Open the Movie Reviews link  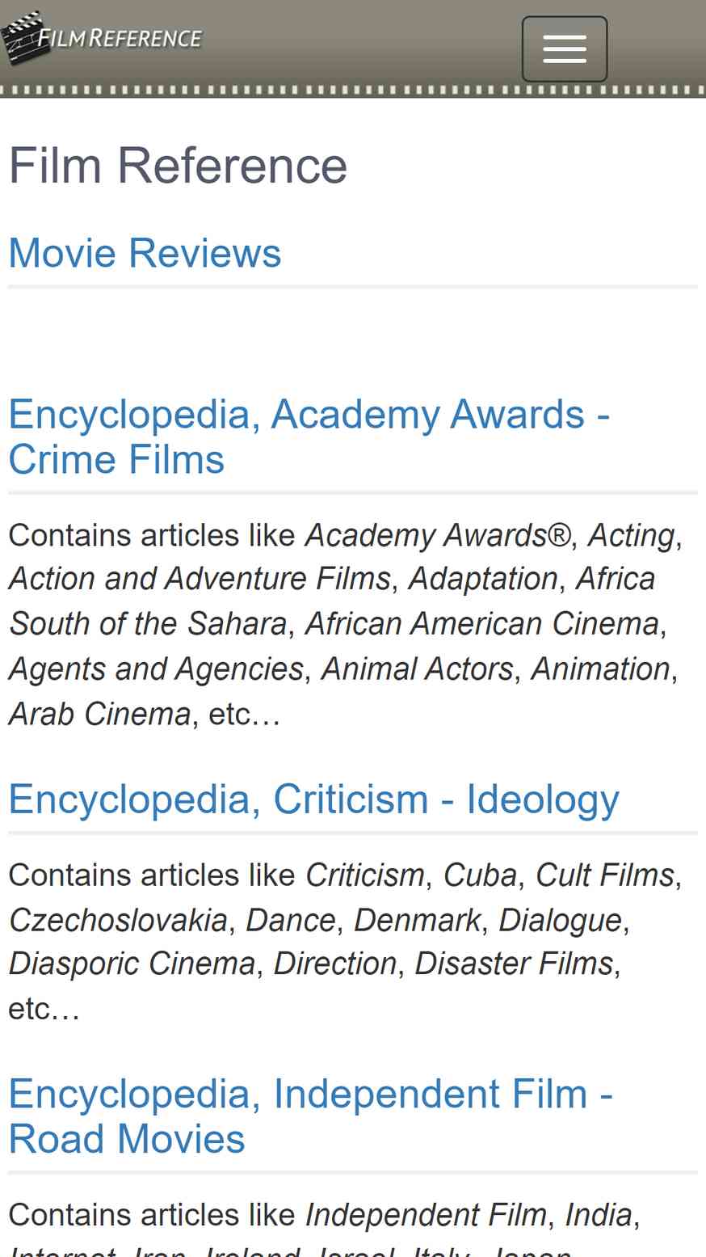(x=145, y=253)
